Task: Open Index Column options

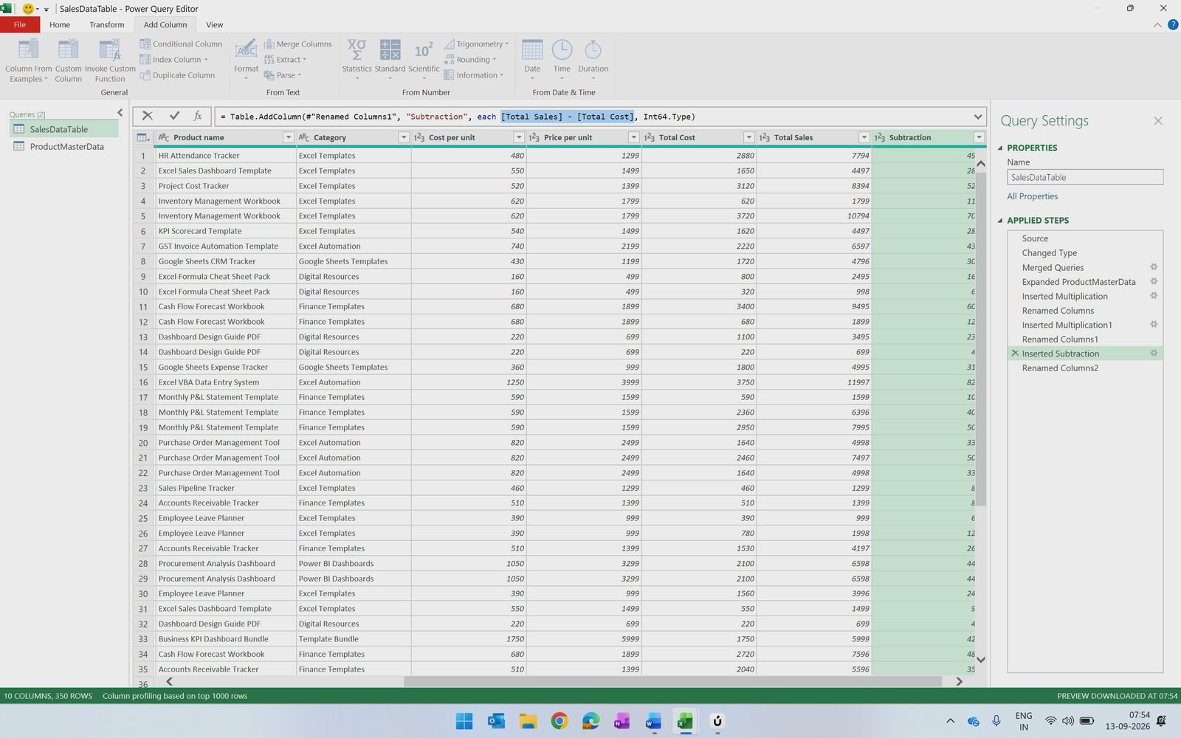Action: click(x=174, y=60)
